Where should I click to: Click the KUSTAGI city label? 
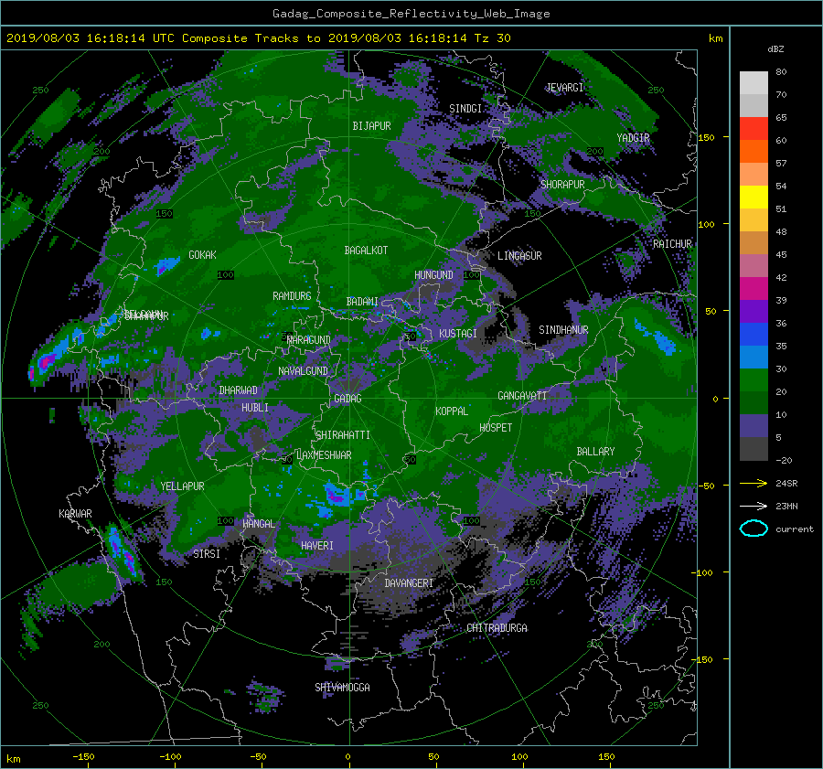(458, 334)
